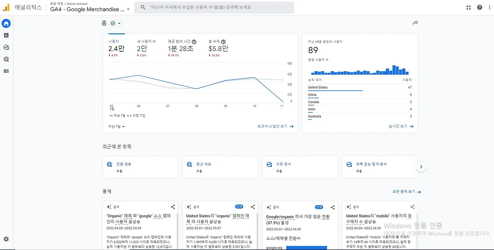Screen dimensions: 494x250
Task: Click help icon next to 총 수익
Action: pos(223,42)
